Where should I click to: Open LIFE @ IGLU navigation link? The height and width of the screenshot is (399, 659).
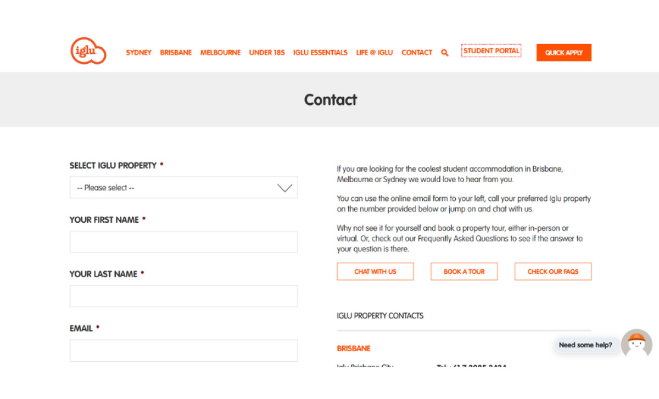coord(375,52)
